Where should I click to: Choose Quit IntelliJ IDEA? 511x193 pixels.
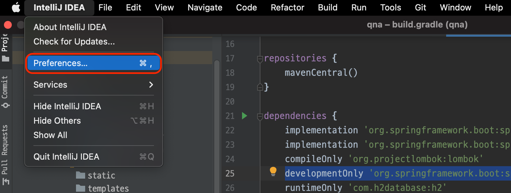[x=94, y=157]
